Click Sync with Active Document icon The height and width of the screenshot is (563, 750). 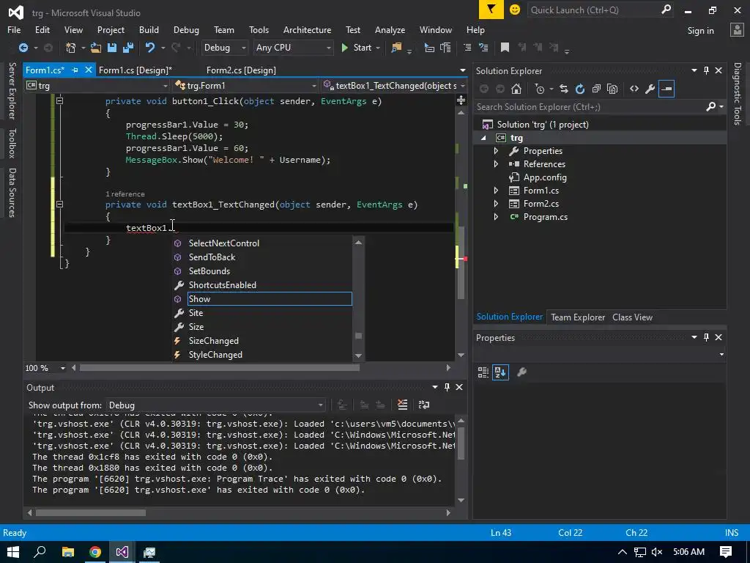564,89
